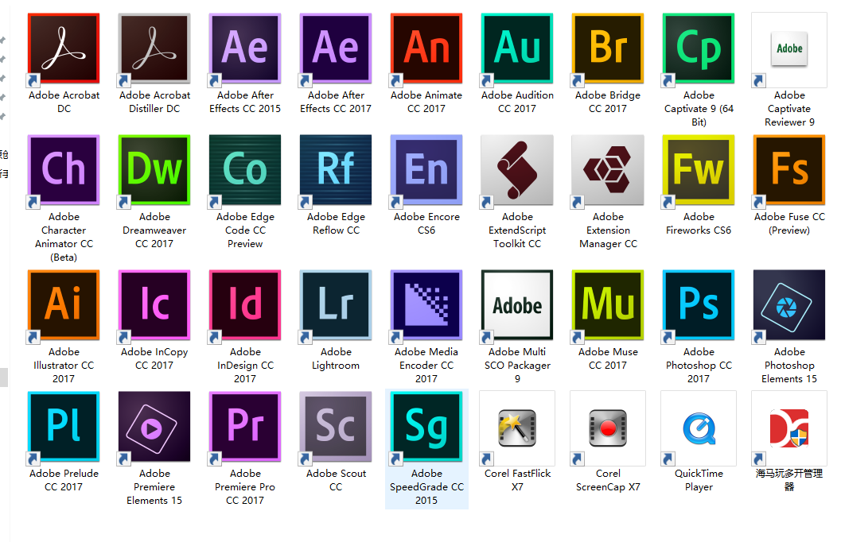Viewport: 841px width, 542px height.
Task: Select the 海马玩多开管理器 shortcut icon
Action: pos(789,428)
